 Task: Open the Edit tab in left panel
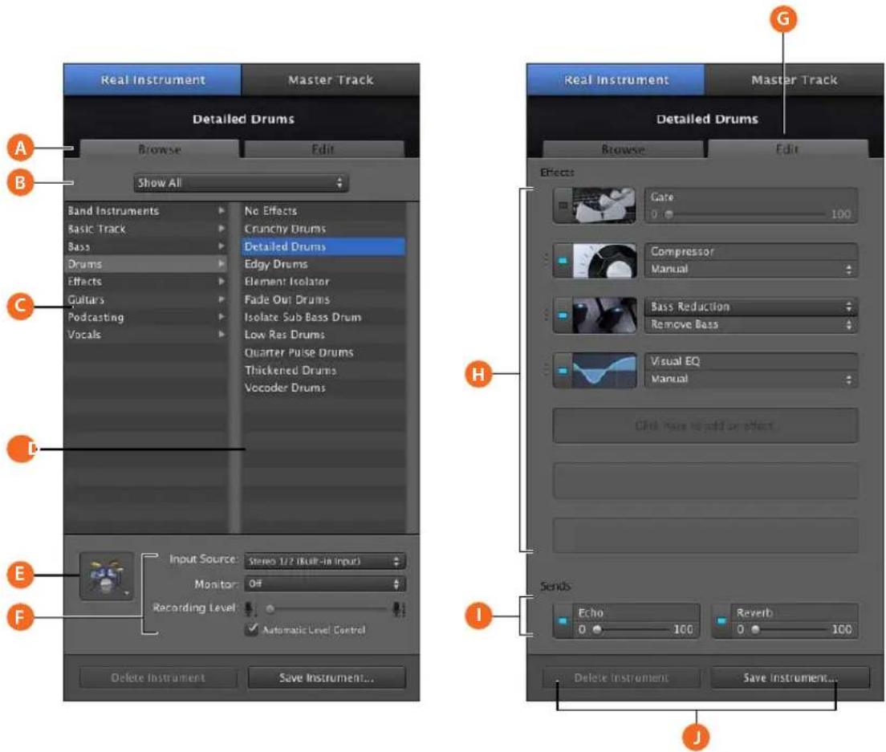coord(323,149)
